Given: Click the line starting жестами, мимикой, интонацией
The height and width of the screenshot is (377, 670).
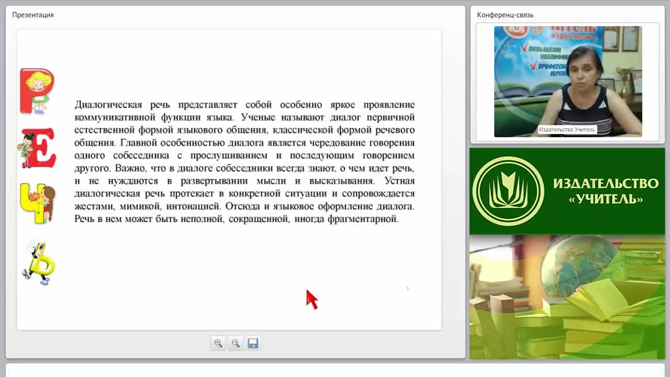Looking at the screenshot, I should pyautogui.click(x=244, y=206).
